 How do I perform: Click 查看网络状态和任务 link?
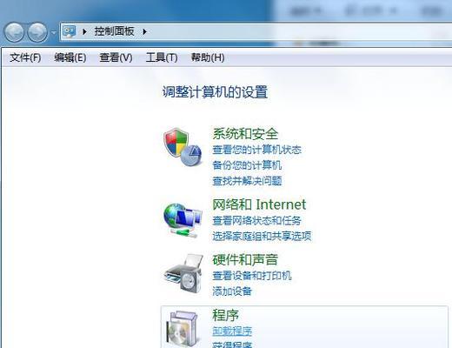click(256, 221)
